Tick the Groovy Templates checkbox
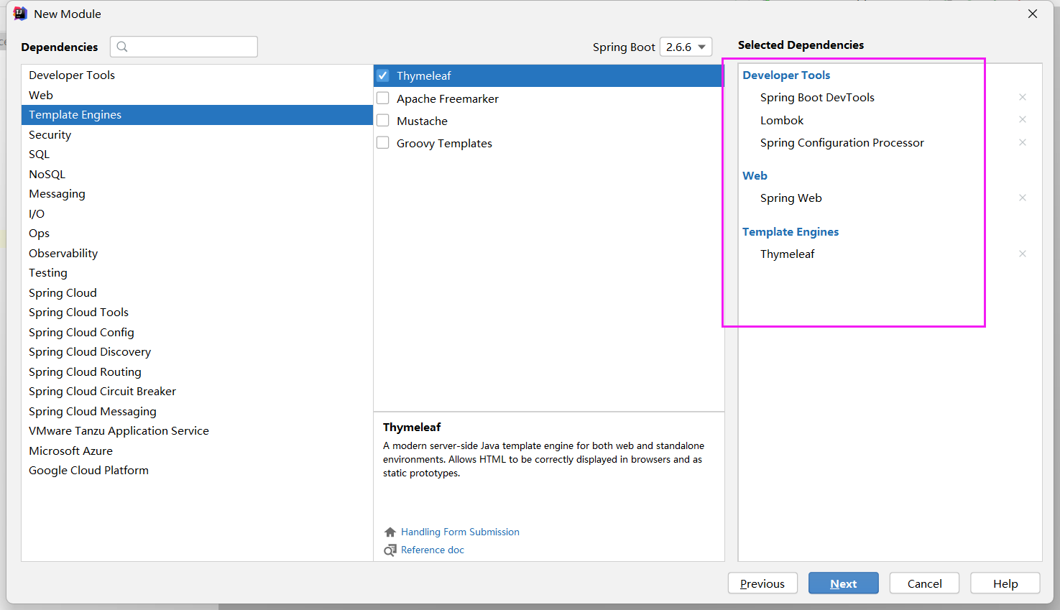Viewport: 1060px width, 610px height. click(383, 143)
